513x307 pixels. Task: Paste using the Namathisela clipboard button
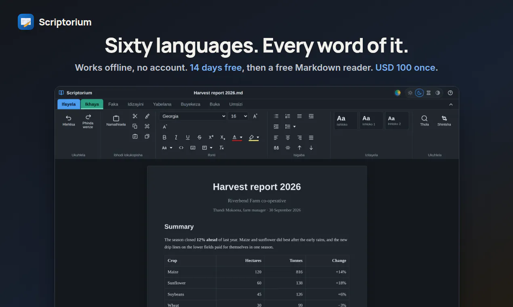(x=116, y=120)
